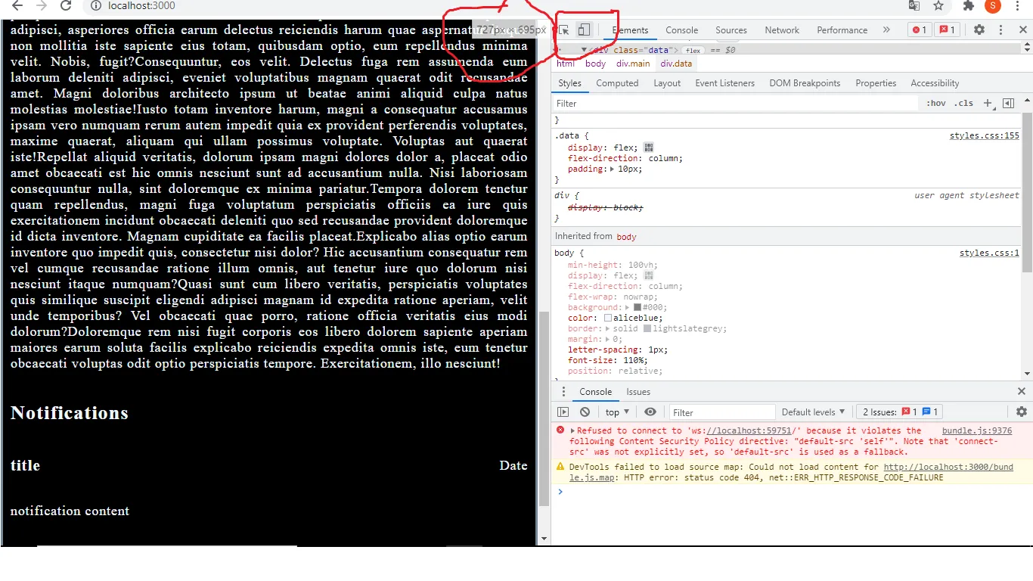The width and height of the screenshot is (1033, 581).
Task: Open the top JavaScript context dropdown
Action: pos(617,412)
